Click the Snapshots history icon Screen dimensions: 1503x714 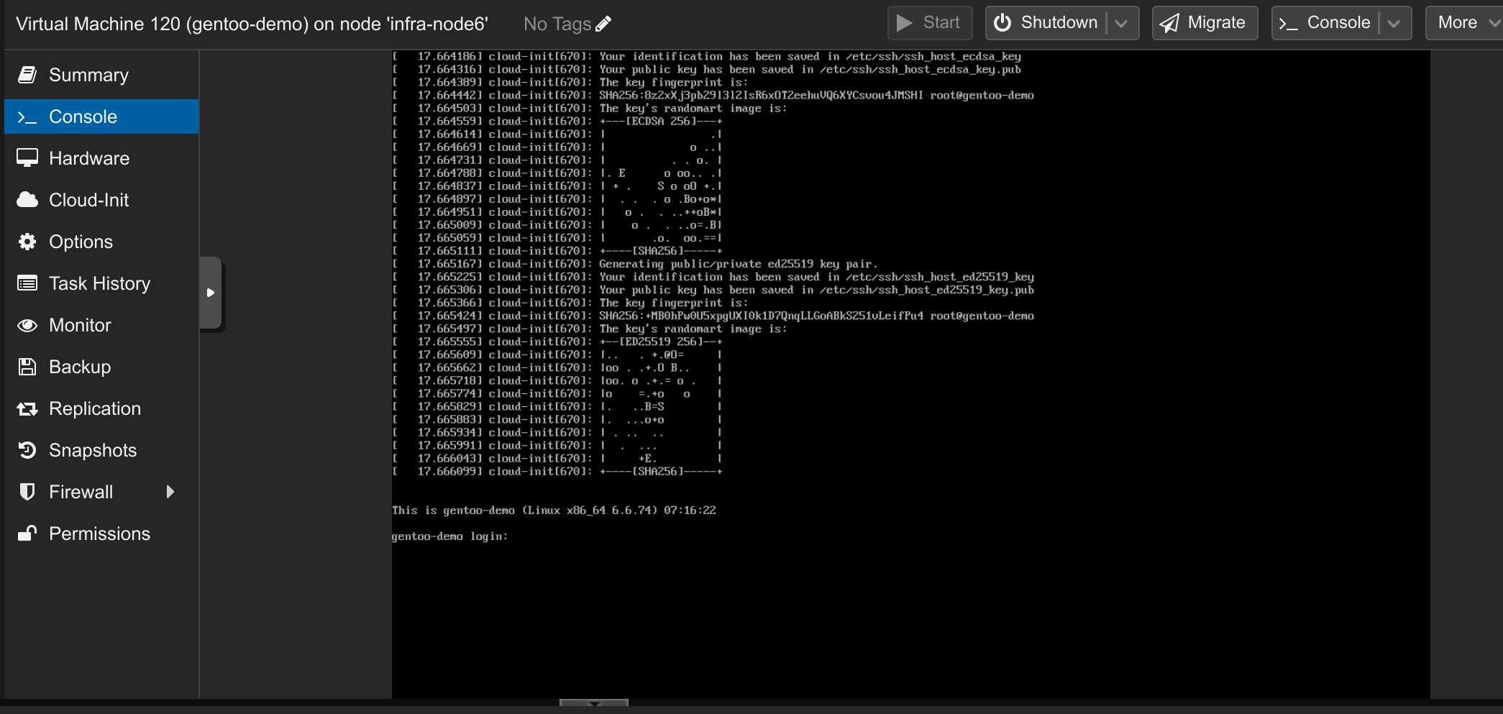click(x=27, y=450)
